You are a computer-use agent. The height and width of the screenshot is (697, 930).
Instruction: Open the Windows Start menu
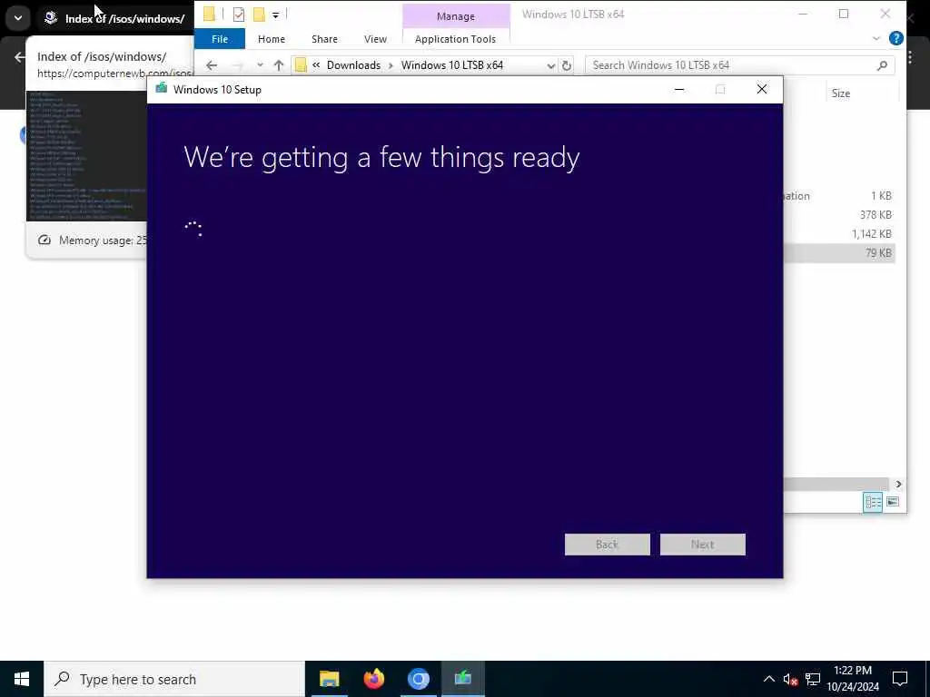[22, 679]
